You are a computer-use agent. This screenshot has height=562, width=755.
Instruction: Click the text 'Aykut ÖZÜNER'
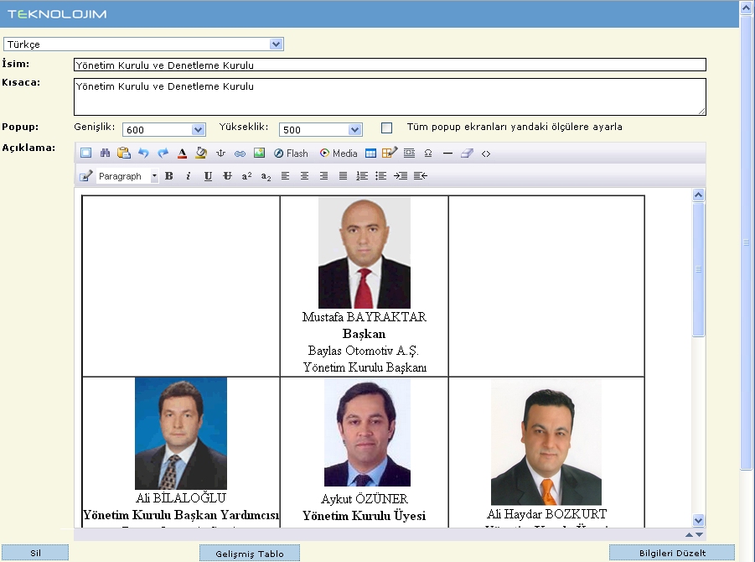tap(365, 498)
